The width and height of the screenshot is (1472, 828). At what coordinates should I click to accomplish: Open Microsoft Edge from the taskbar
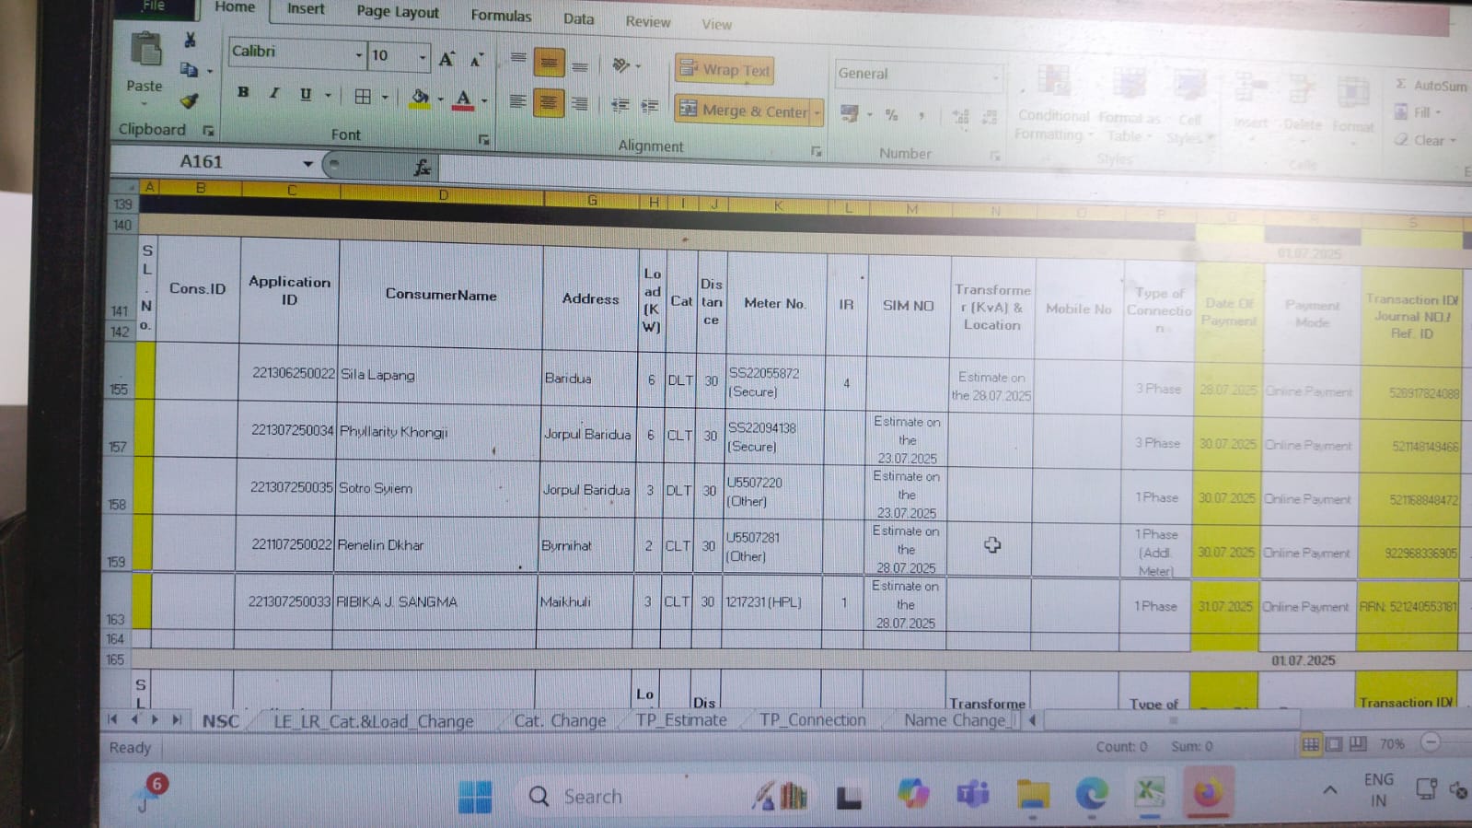pos(1092,793)
